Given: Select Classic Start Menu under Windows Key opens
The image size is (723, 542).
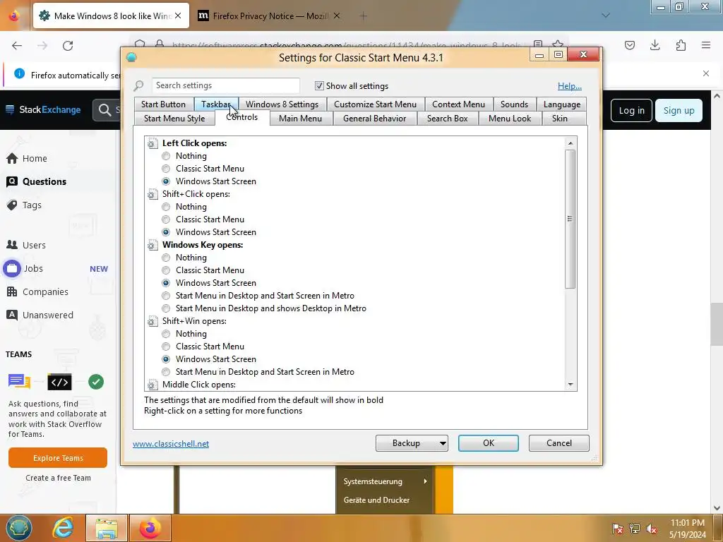Looking at the screenshot, I should tap(166, 270).
